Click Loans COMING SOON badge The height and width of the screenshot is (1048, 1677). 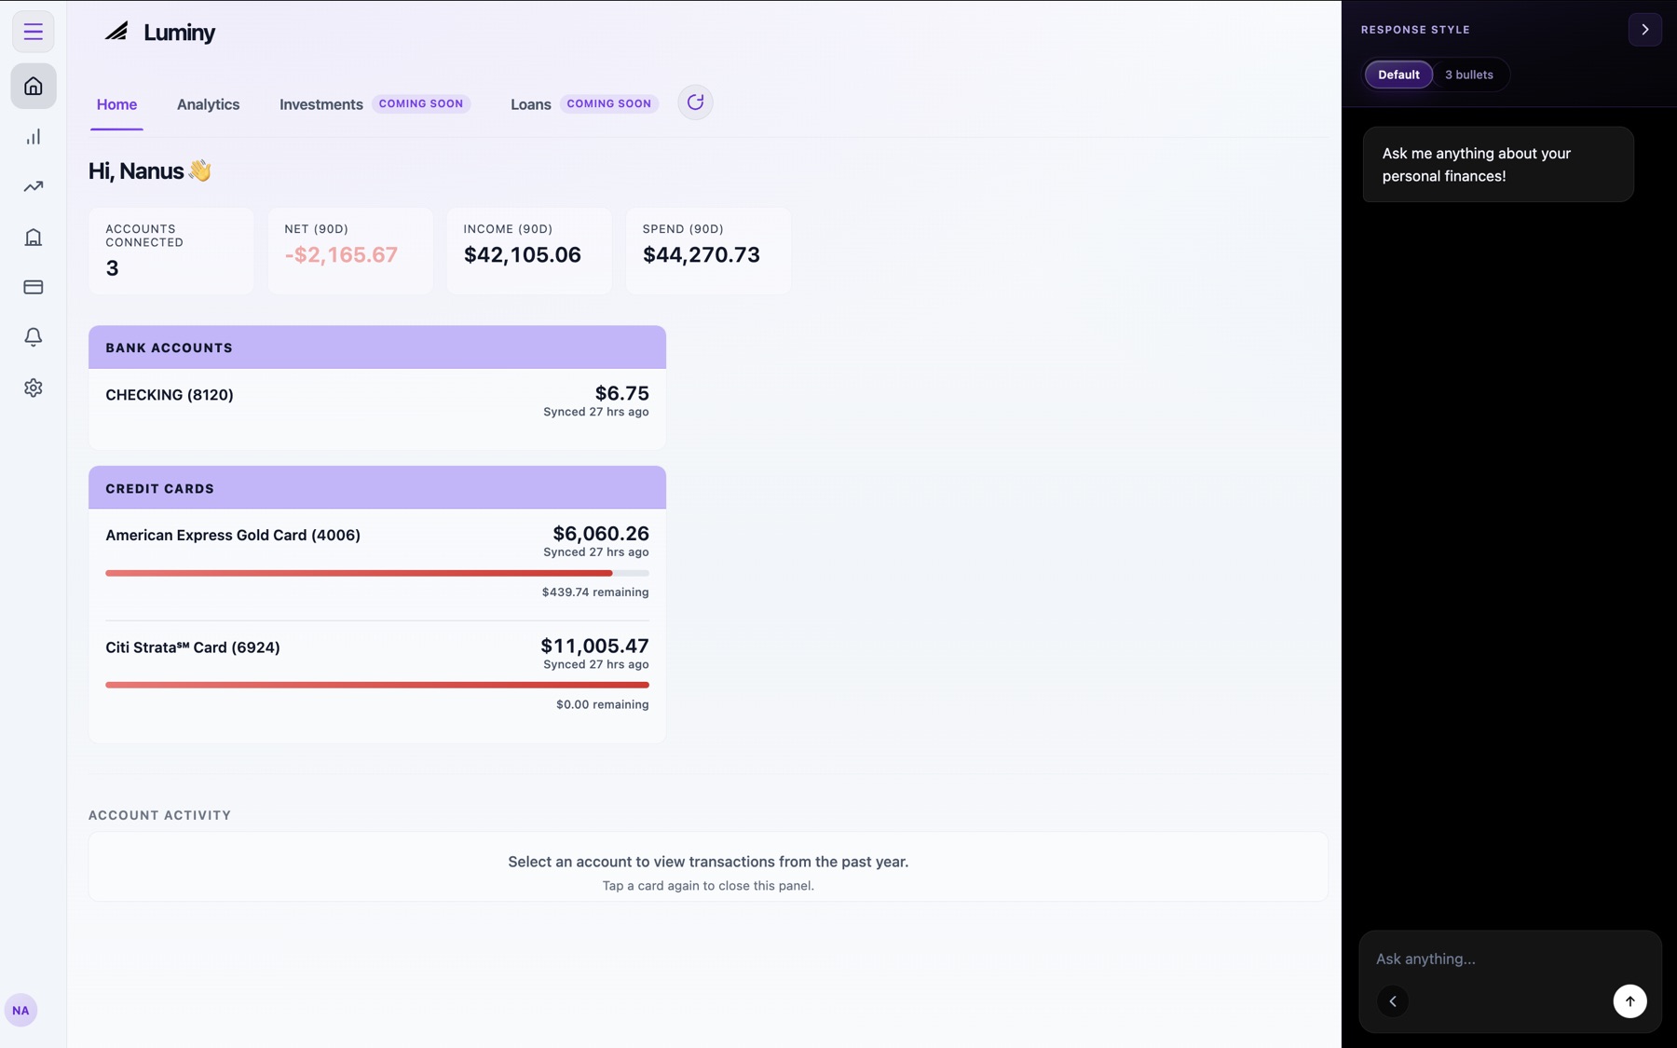tap(608, 103)
